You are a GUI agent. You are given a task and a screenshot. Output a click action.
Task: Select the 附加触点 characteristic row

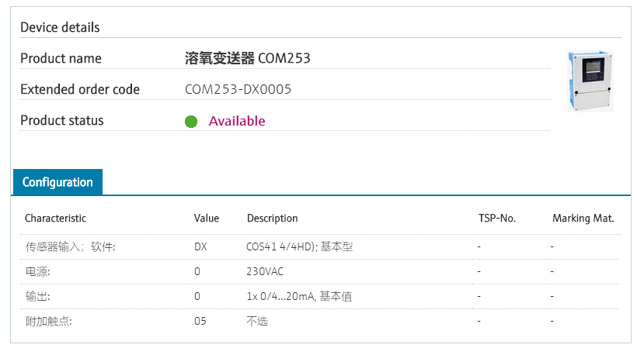(321, 322)
